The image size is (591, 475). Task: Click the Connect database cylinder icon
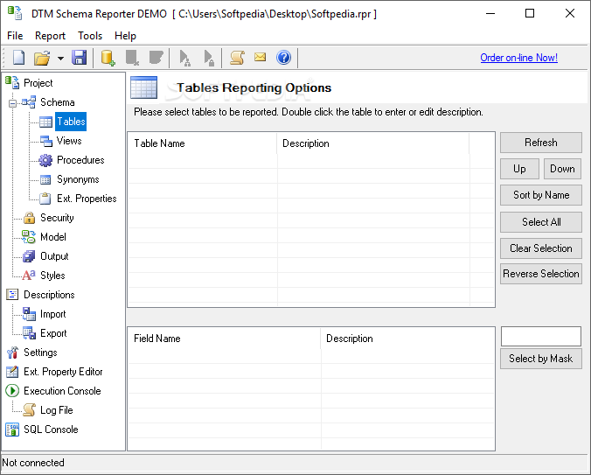(x=108, y=58)
